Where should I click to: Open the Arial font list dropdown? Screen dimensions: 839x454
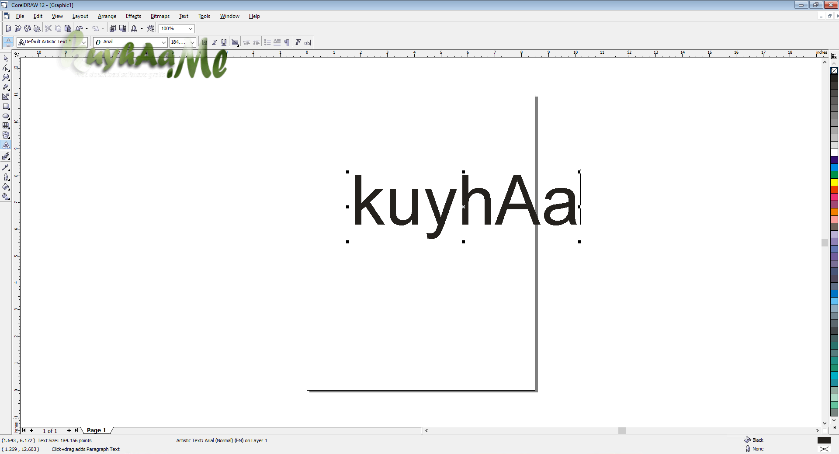(164, 42)
